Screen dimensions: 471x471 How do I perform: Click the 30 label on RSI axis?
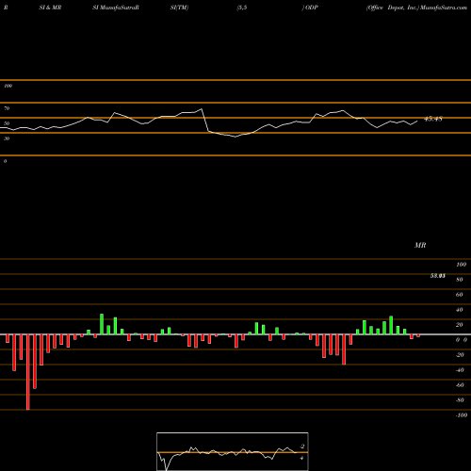point(7,138)
